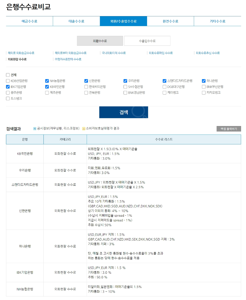Open 해외로 외화송금수수료 link

[x=21, y=53]
